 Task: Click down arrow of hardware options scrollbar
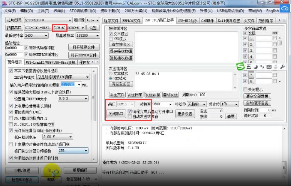(94, 159)
